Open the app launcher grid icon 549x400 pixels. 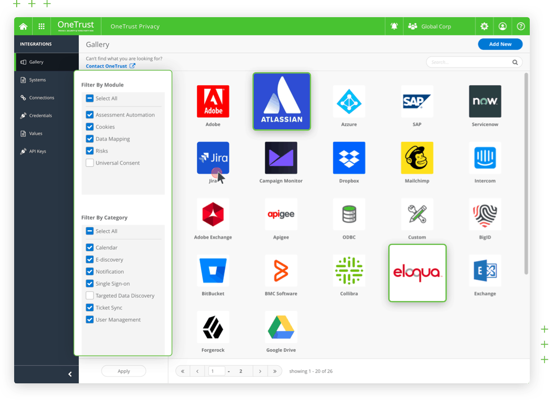pyautogui.click(x=41, y=26)
